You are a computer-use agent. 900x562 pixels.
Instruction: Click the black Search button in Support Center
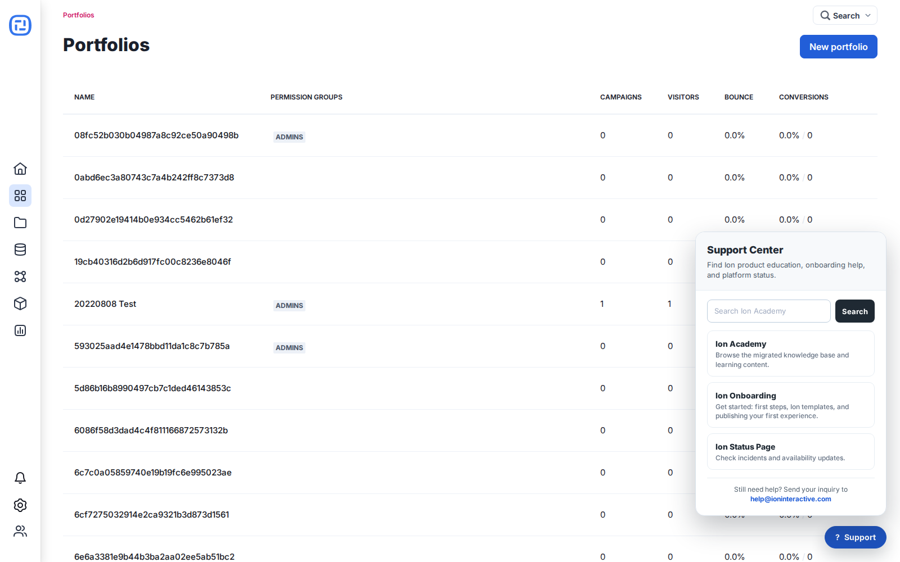coord(854,311)
